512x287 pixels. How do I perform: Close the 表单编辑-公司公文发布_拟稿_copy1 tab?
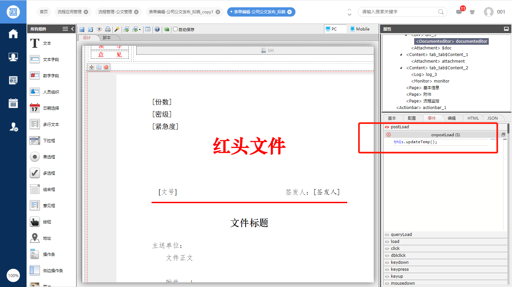click(x=218, y=12)
